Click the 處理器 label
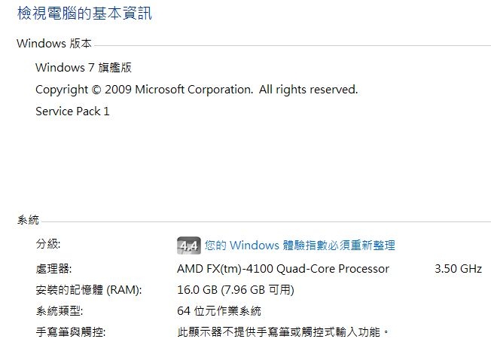 [53, 269]
